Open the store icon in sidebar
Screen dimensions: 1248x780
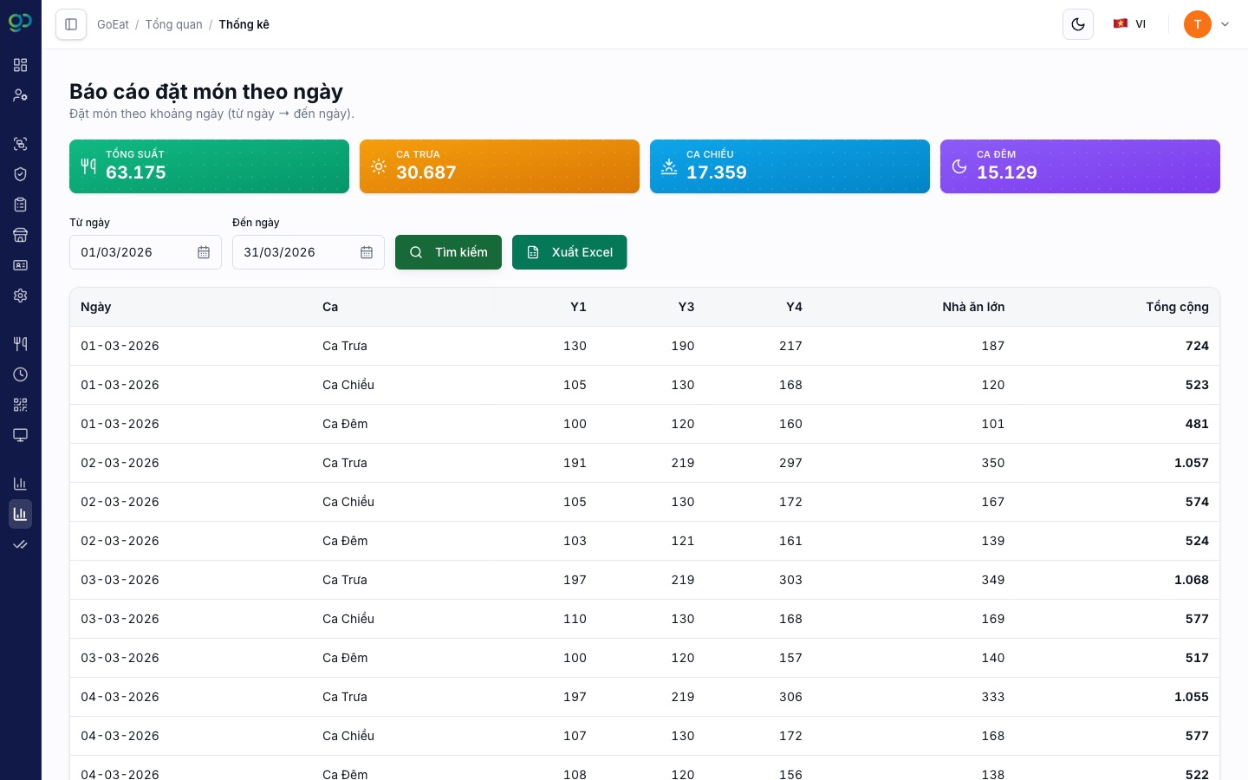pos(21,235)
